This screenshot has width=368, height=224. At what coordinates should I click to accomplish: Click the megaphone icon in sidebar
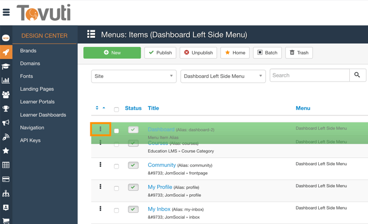coord(6,123)
